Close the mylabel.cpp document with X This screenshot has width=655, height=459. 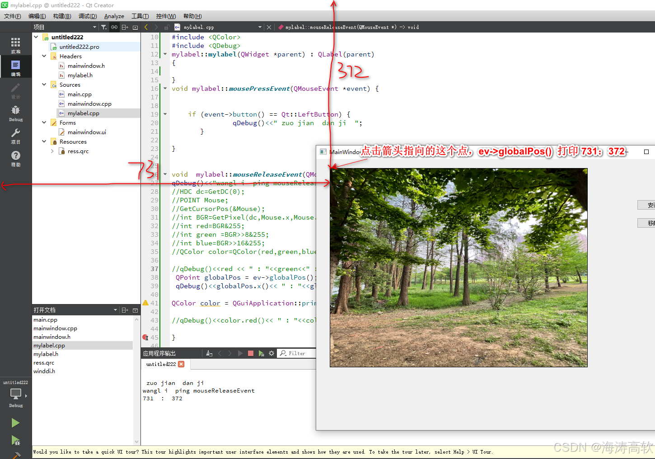269,27
